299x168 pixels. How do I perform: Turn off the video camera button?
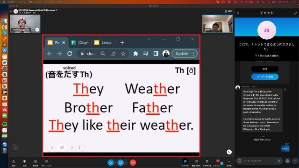click(121, 162)
